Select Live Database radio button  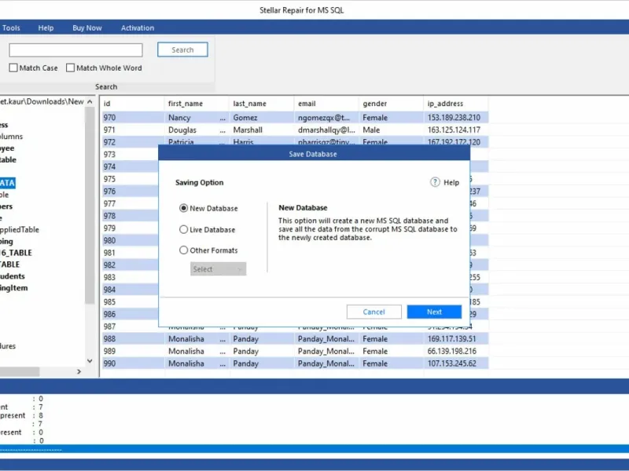(x=183, y=229)
